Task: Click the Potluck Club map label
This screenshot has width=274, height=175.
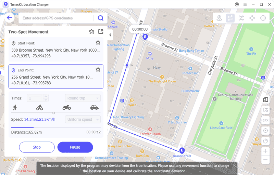Action: tap(213, 26)
